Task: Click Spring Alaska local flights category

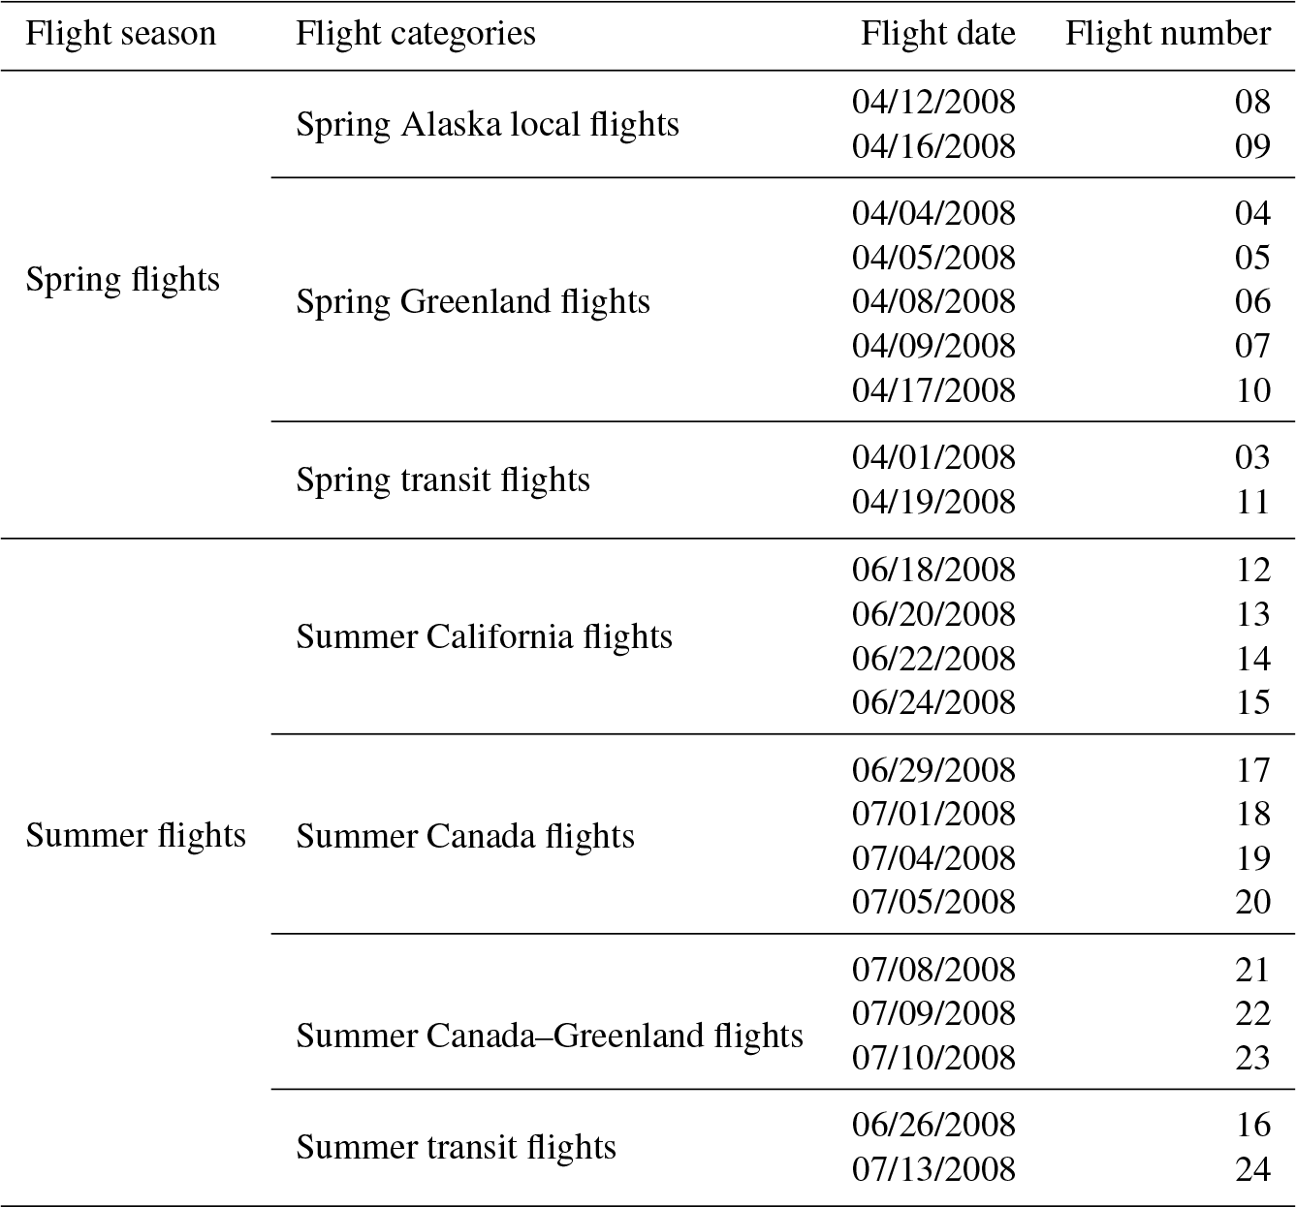Action: coord(487,124)
